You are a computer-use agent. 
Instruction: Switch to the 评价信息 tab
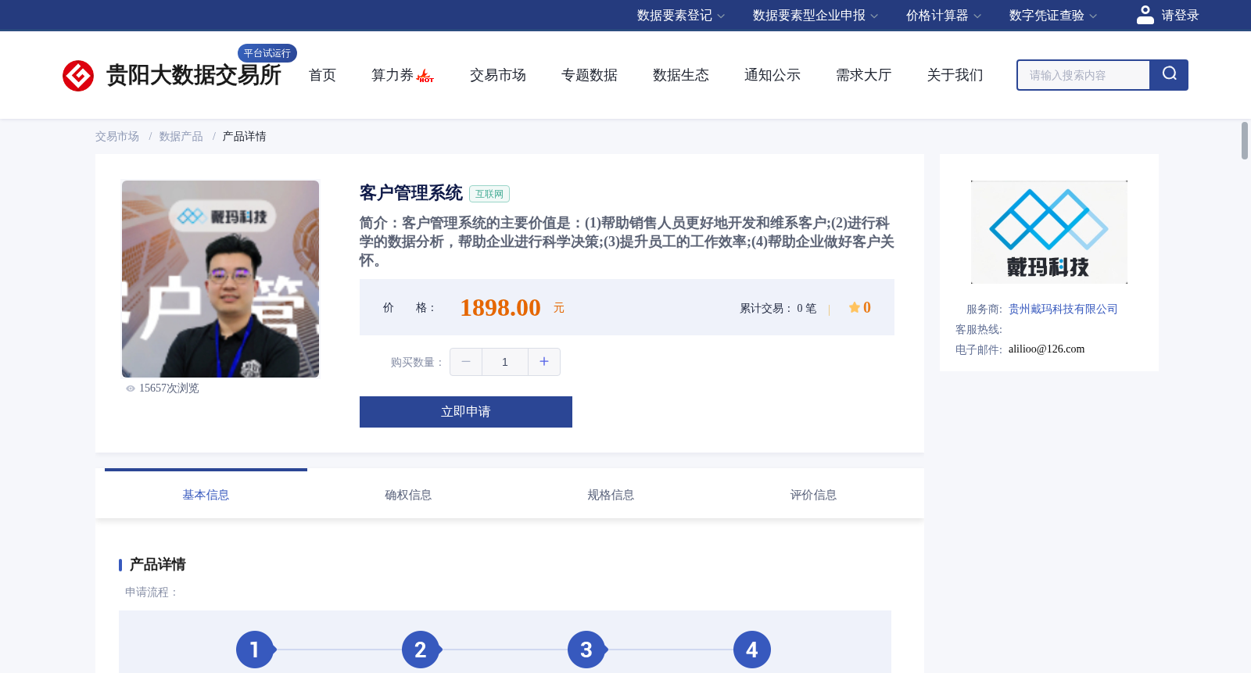[x=813, y=495]
